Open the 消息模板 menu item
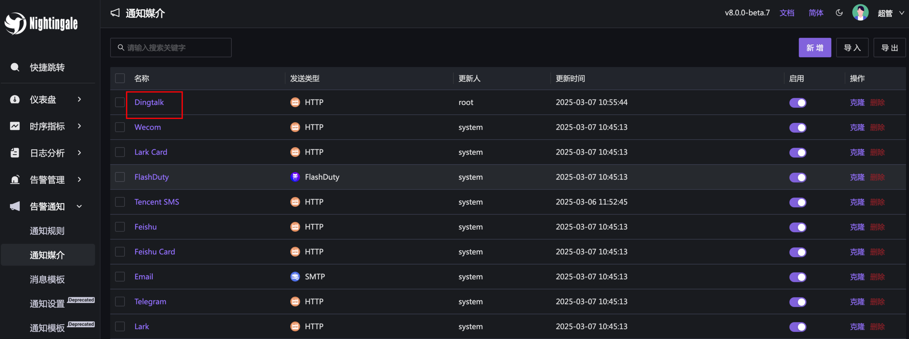The height and width of the screenshot is (339, 909). 47,279
